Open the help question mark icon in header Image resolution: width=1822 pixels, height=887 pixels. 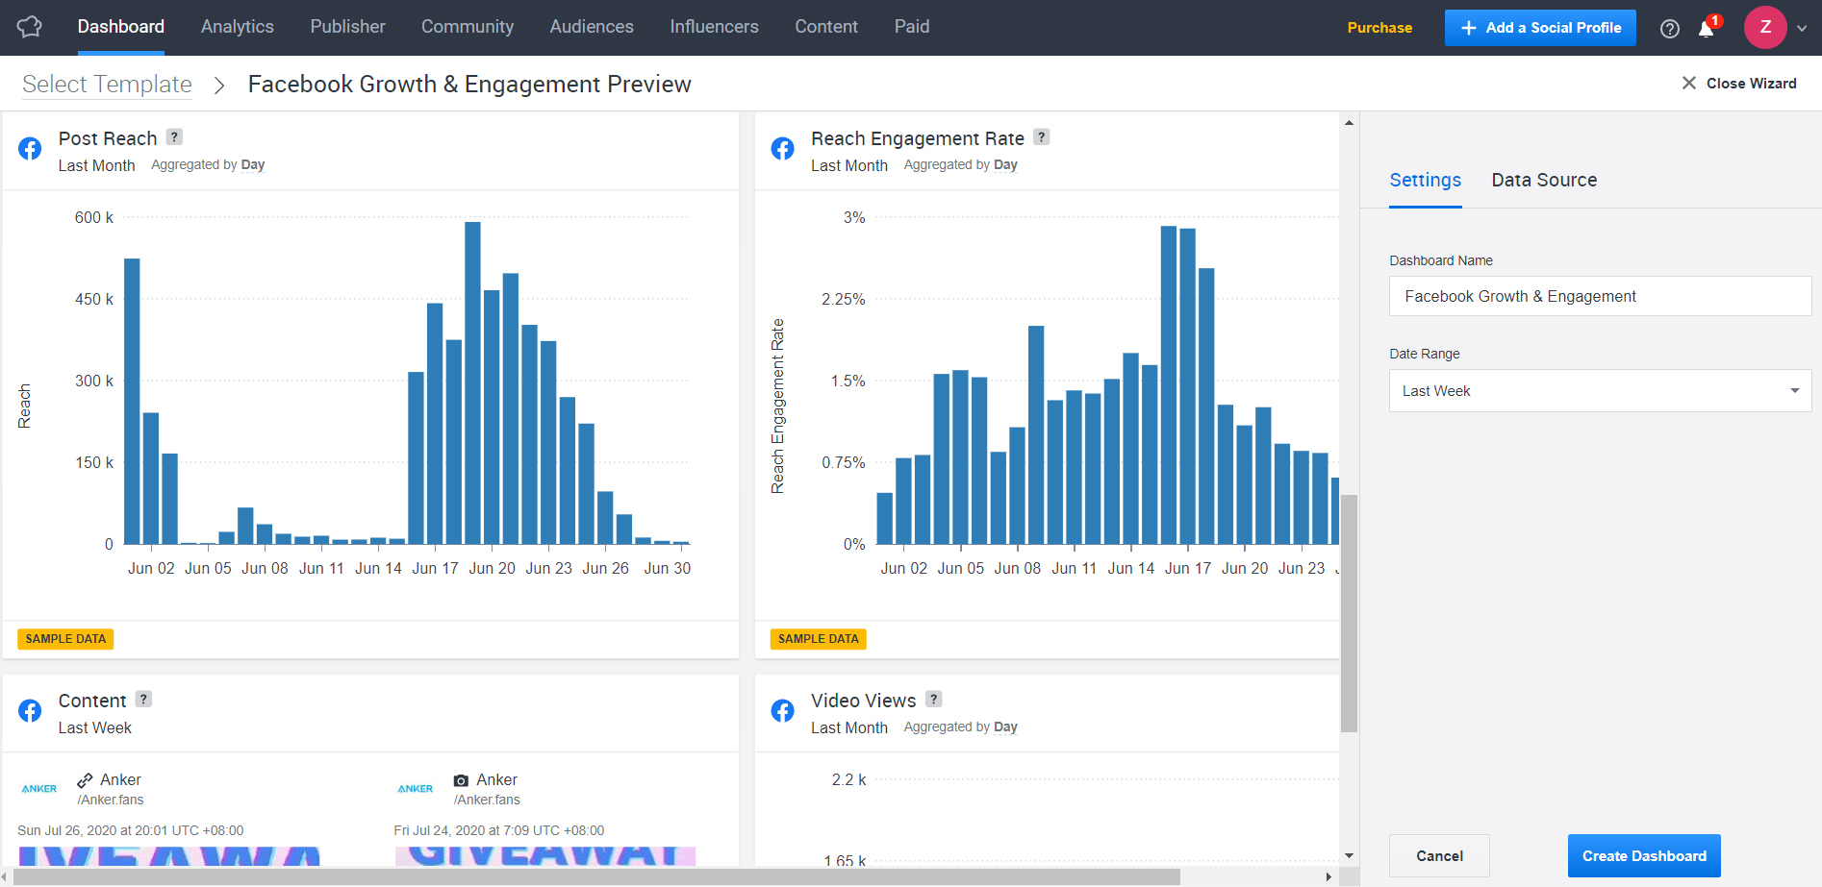(1670, 29)
